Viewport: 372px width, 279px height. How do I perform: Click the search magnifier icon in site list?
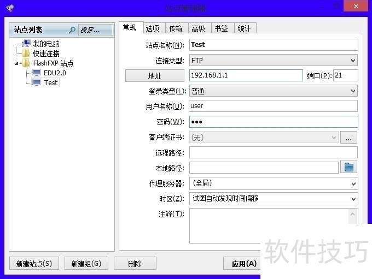point(72,30)
